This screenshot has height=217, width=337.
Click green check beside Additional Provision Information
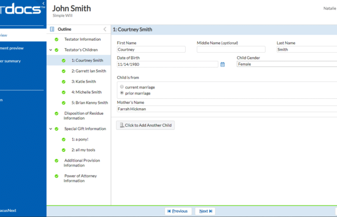point(56,160)
